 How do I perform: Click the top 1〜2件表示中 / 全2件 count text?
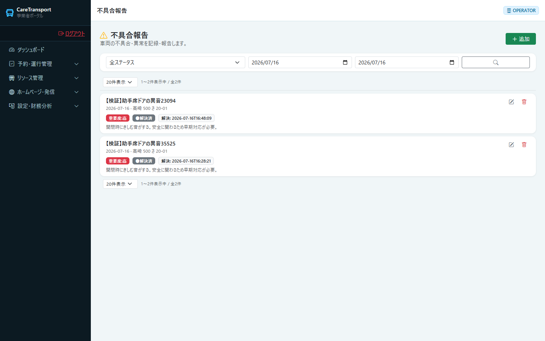(161, 82)
